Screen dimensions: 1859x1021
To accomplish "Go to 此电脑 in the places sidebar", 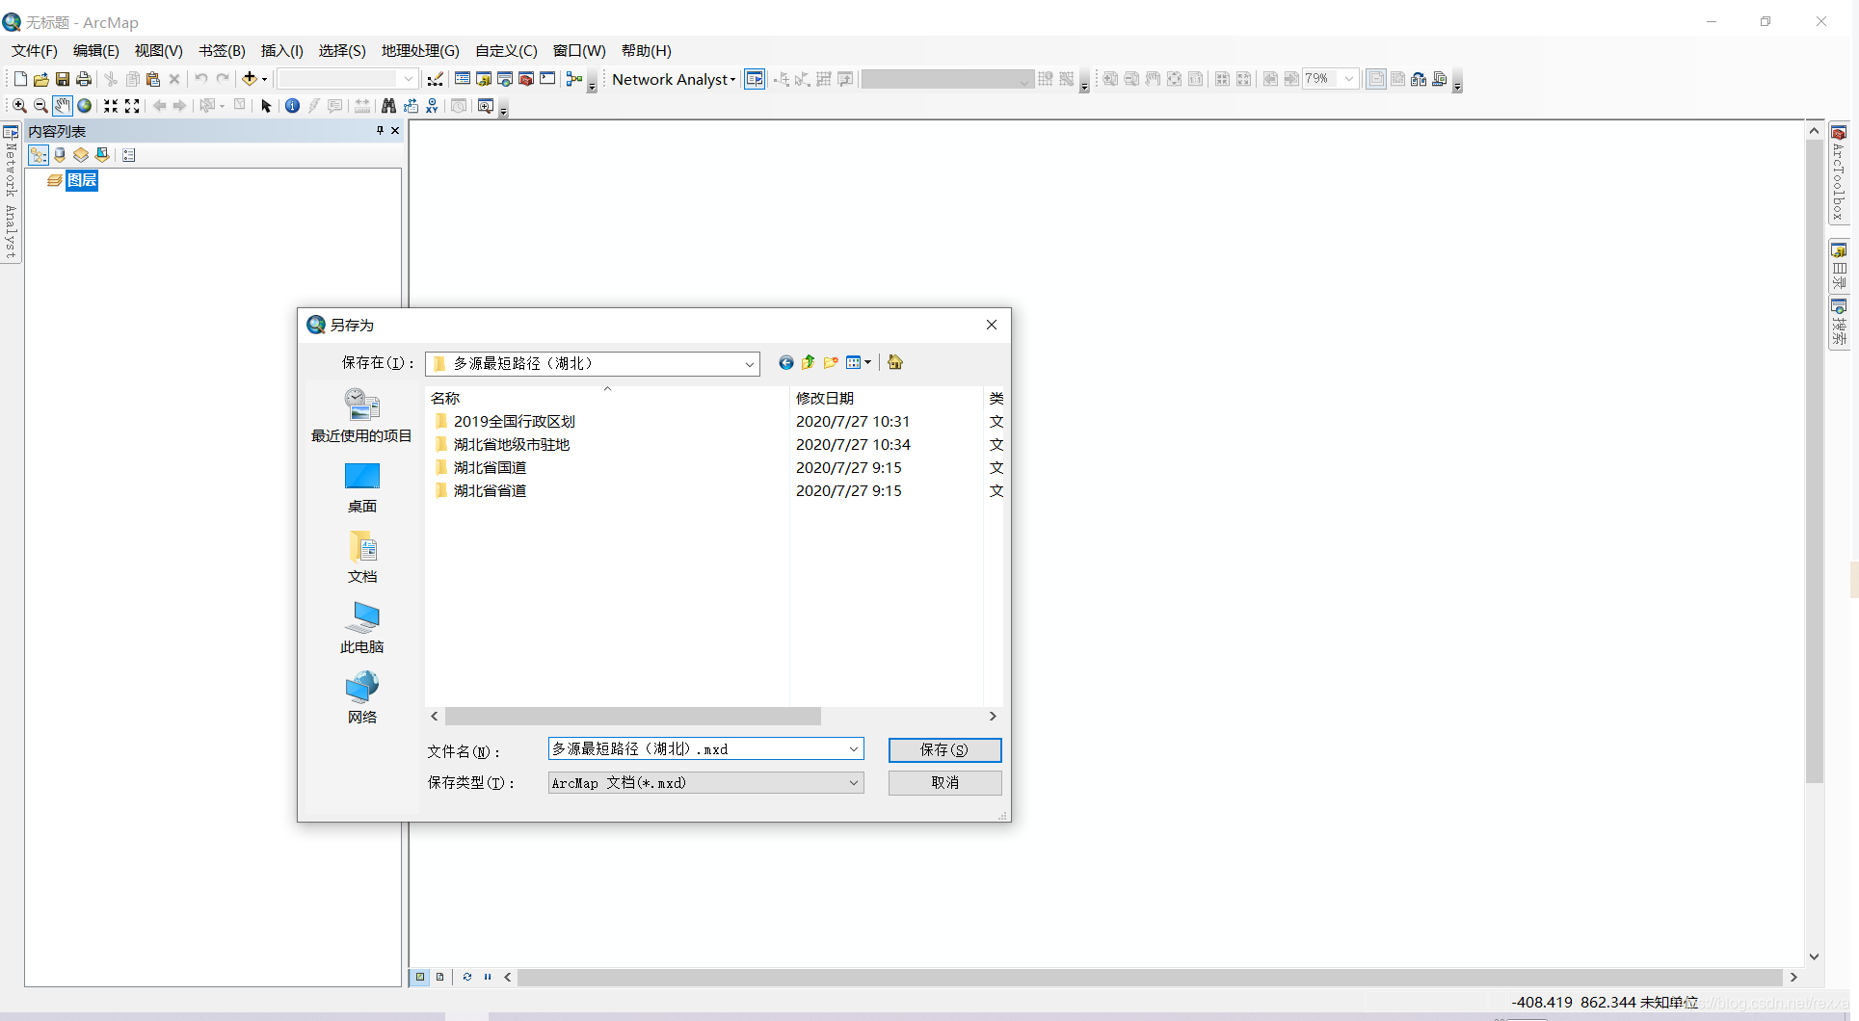I will tap(362, 629).
